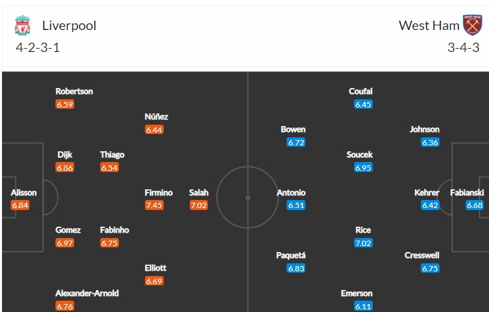Click Emerson's 6.11 rating badge
Screen dimensions: 489x312
(x=363, y=306)
